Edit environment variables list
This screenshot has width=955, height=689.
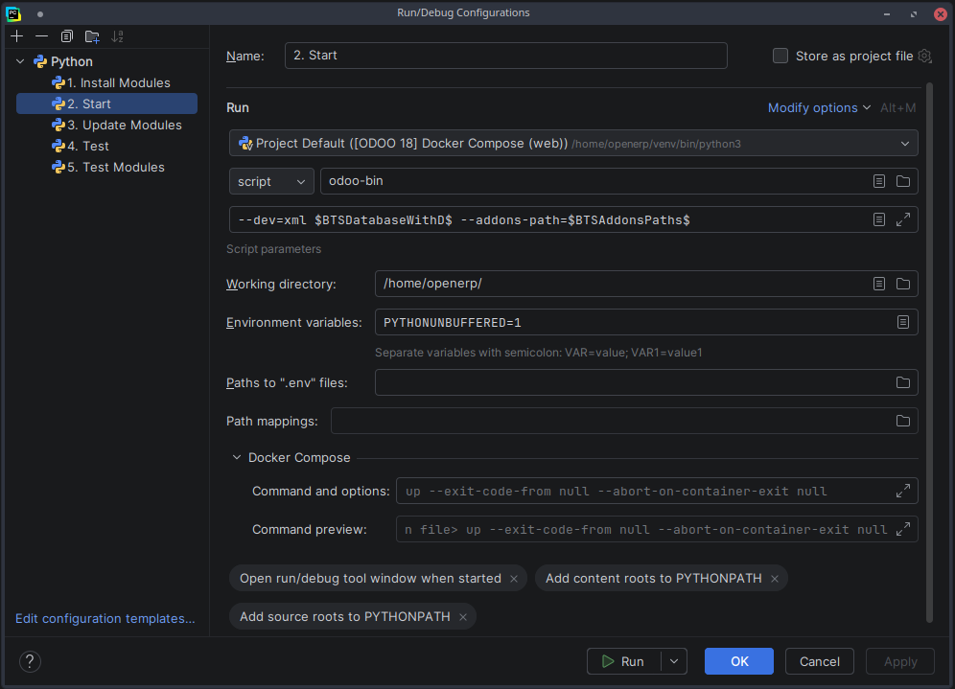(x=903, y=322)
